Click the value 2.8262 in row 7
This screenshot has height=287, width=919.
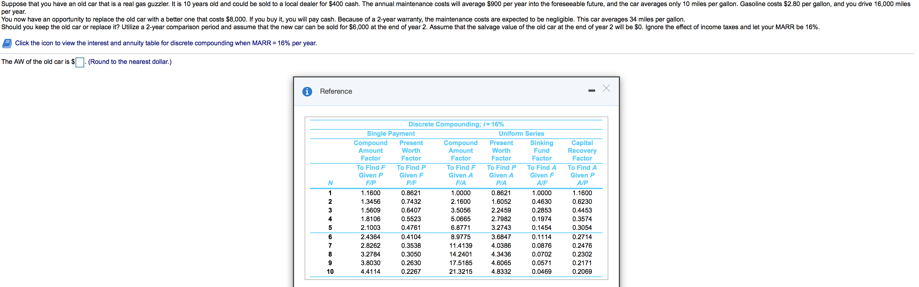coord(371,246)
